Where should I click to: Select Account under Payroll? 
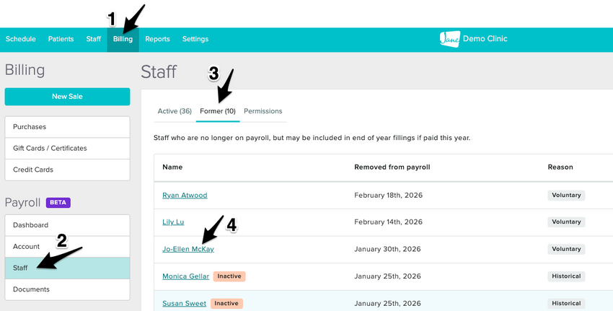[x=67, y=247]
